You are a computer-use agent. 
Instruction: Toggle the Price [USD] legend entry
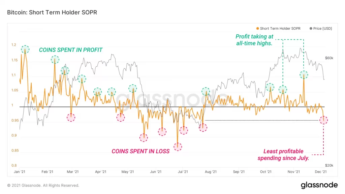[x=321, y=28]
